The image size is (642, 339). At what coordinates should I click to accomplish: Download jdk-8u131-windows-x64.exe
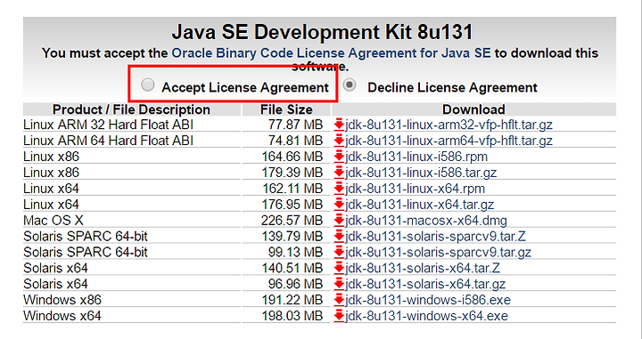(426, 316)
